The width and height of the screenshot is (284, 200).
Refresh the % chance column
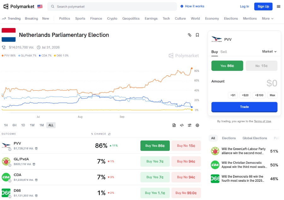point(109,134)
